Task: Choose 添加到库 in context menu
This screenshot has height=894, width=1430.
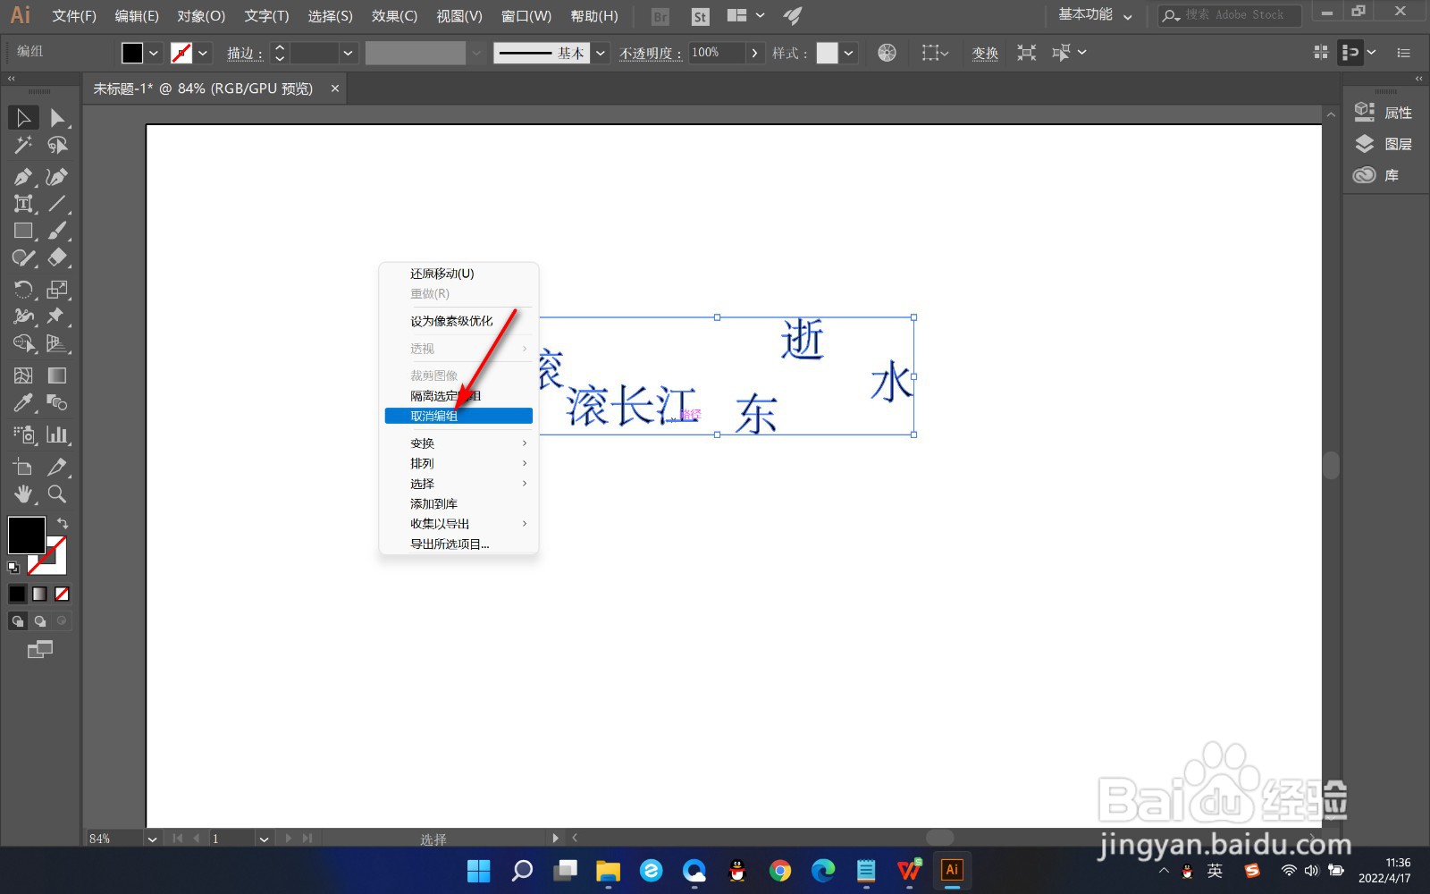Action: (458, 503)
